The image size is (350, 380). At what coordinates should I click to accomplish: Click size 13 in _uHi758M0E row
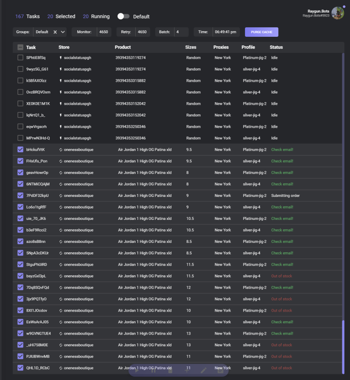click(188, 345)
